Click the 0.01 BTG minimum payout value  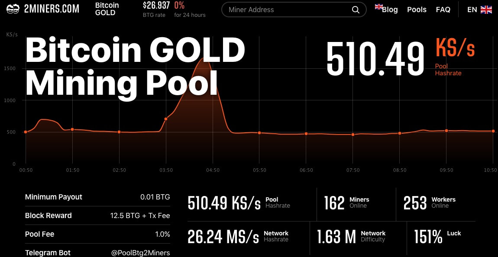pos(155,197)
